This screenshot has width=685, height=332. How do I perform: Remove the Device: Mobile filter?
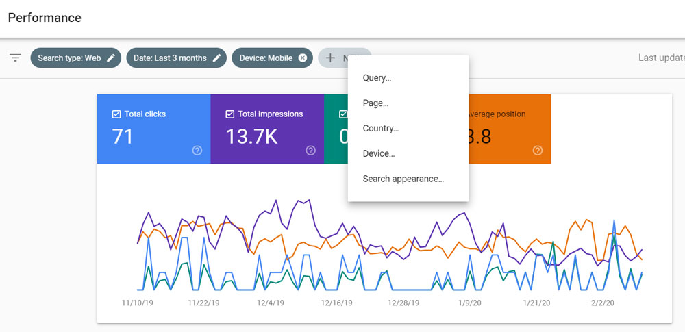click(x=302, y=58)
